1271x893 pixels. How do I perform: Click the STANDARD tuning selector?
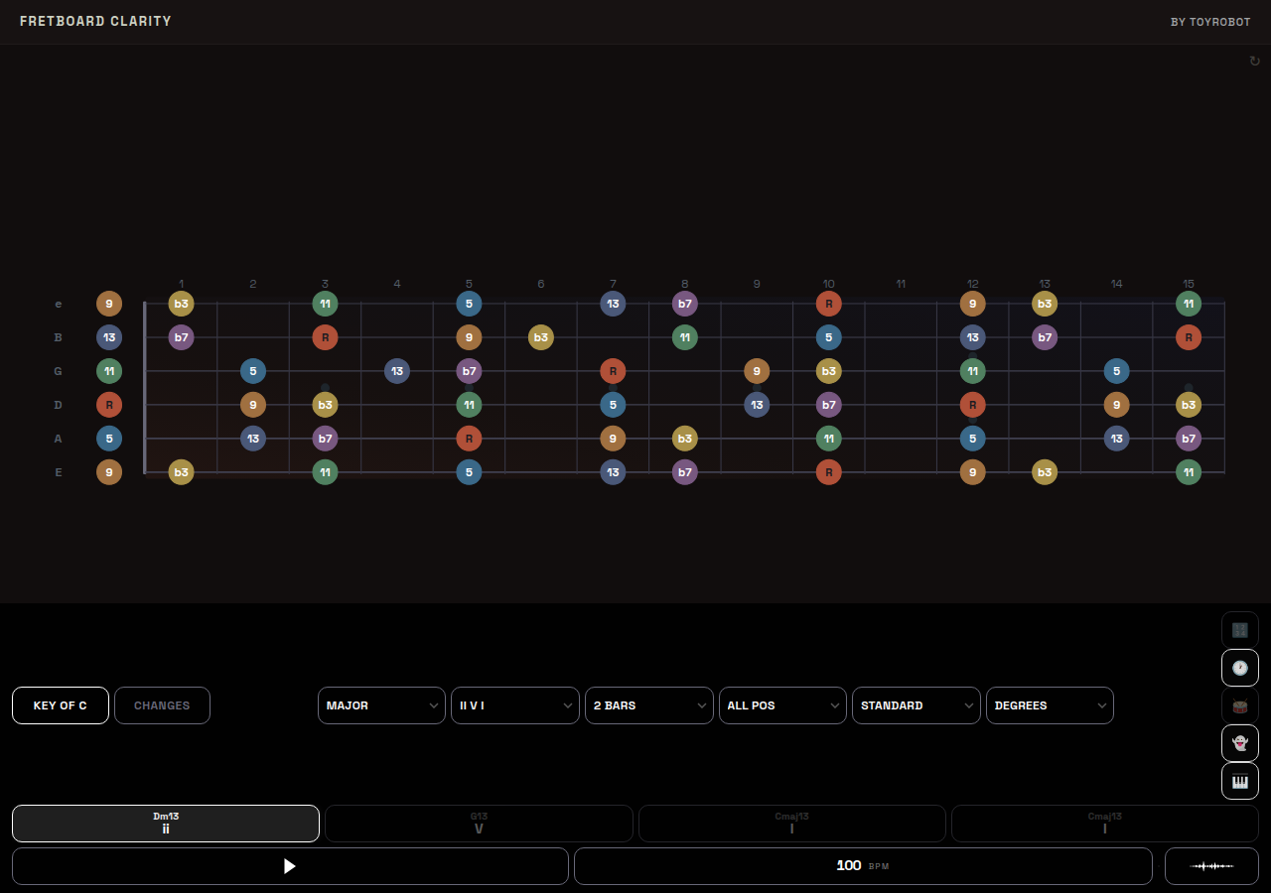pyautogui.click(x=916, y=705)
